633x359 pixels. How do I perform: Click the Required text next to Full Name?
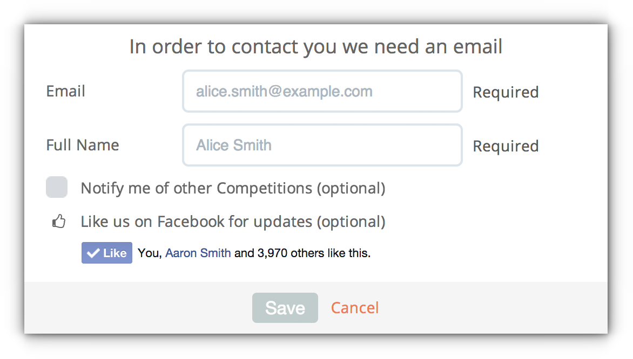[506, 146]
